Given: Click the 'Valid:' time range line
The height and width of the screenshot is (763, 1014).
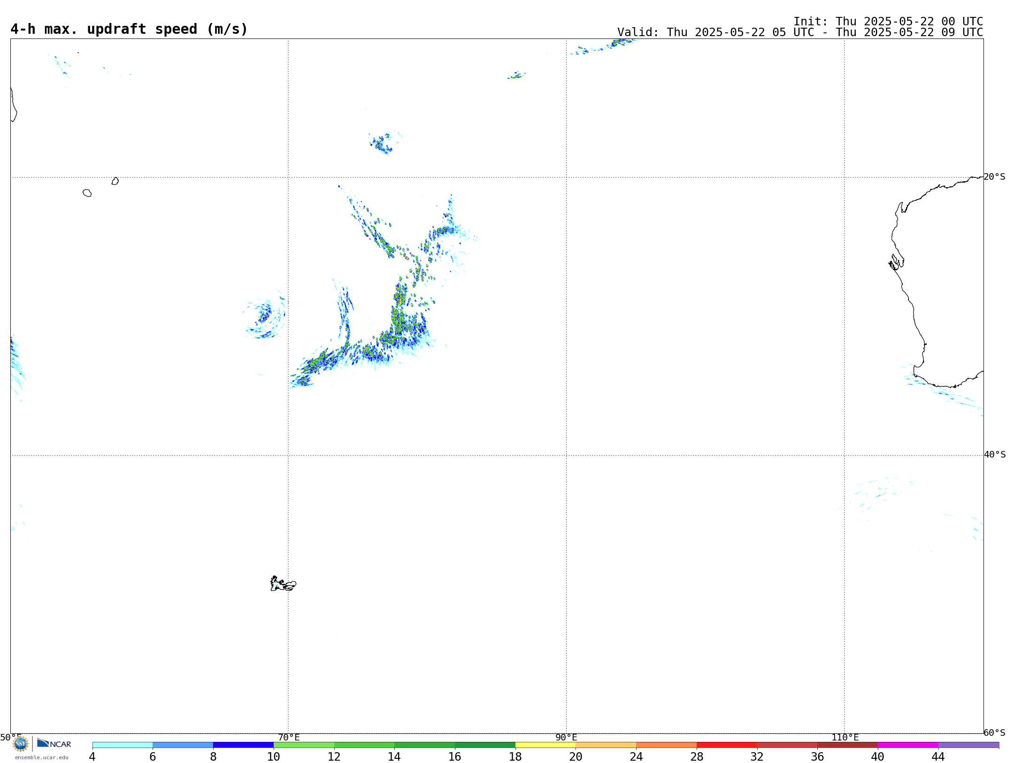Looking at the screenshot, I should pyautogui.click(x=800, y=32).
